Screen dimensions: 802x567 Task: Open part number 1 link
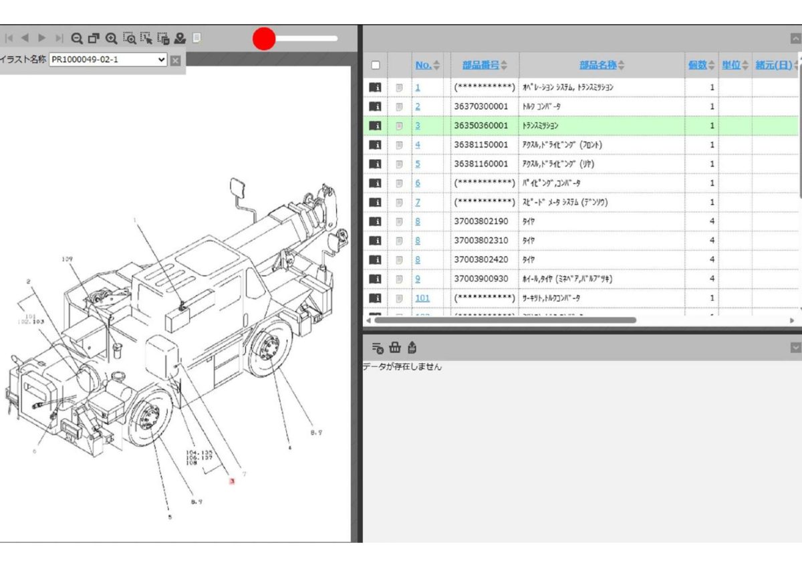tap(418, 88)
